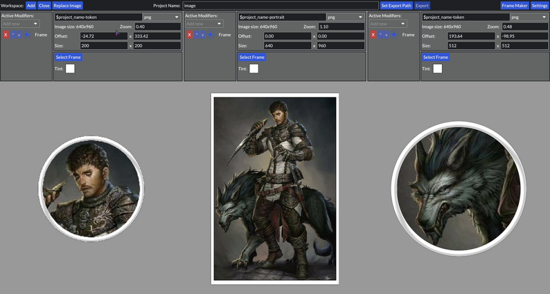Toggle the round Frame enable button, right panel
The width and height of the screenshot is (550, 294).
(396, 34)
